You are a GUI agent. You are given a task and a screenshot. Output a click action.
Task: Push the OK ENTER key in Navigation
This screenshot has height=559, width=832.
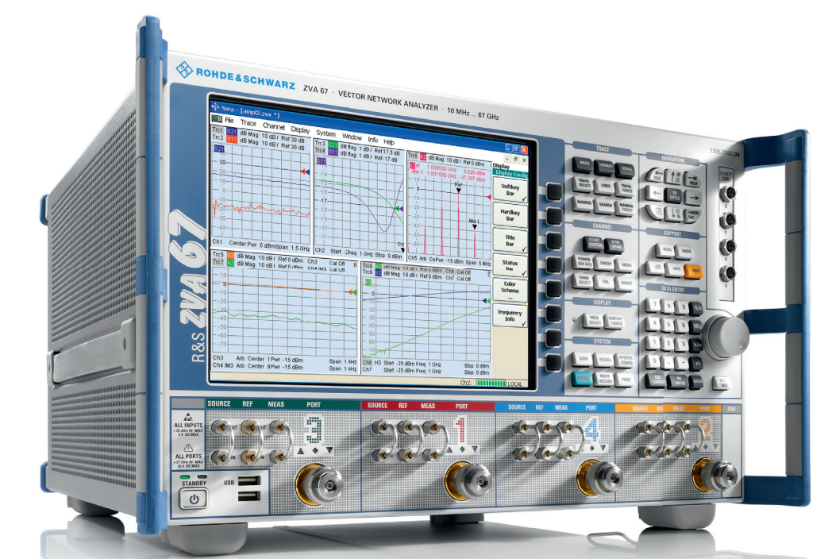click(x=674, y=195)
